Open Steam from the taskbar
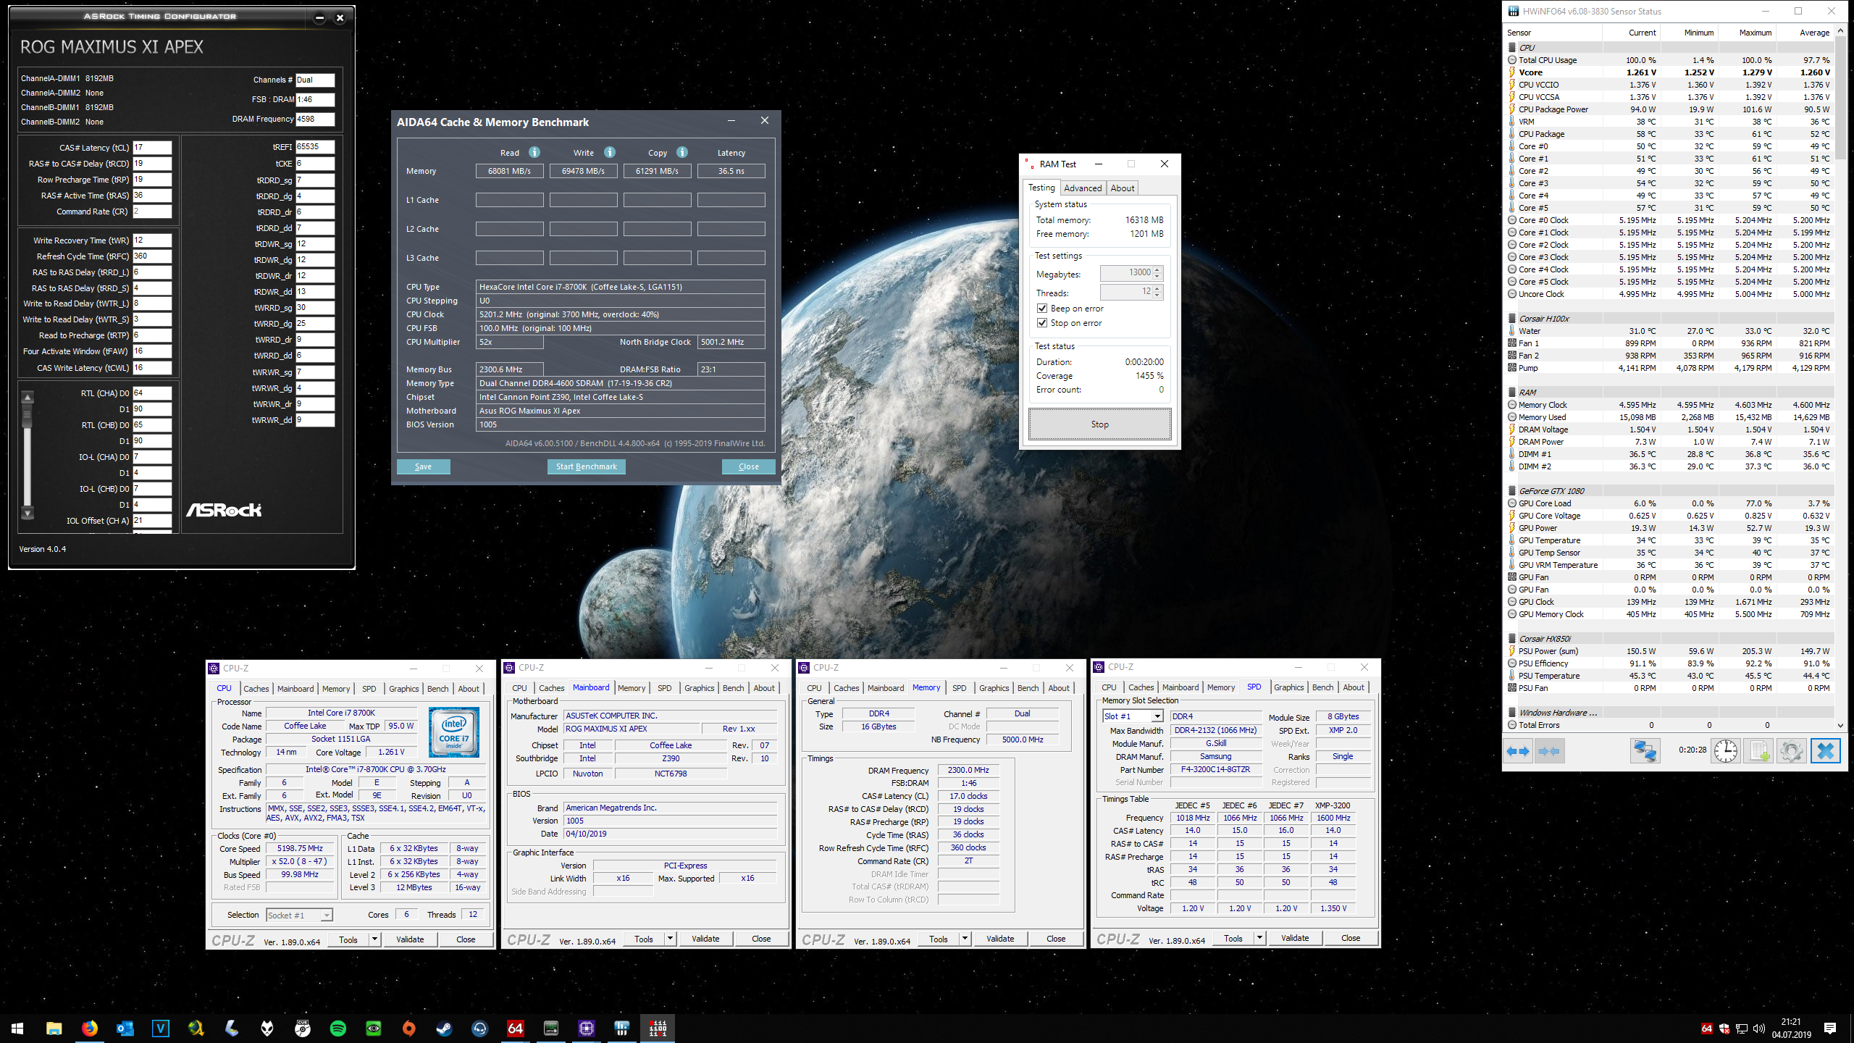 coord(444,1028)
